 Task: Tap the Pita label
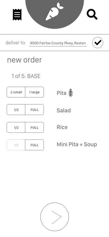61,93
